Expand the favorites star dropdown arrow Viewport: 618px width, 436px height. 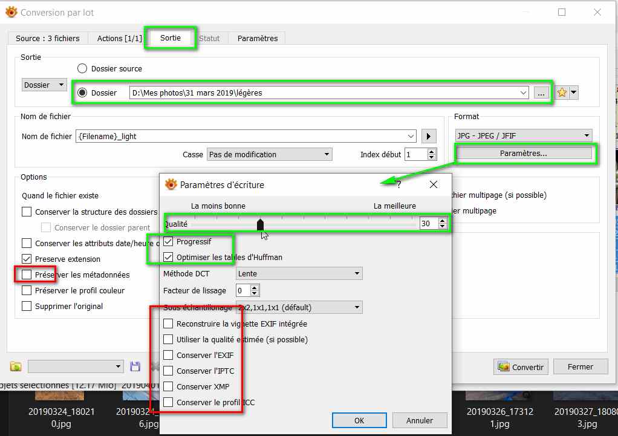pos(573,93)
